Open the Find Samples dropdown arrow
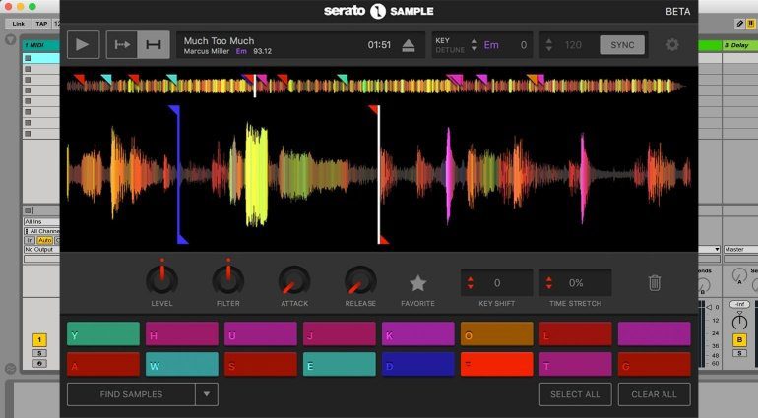Viewport: 758px width, 418px height. click(207, 394)
